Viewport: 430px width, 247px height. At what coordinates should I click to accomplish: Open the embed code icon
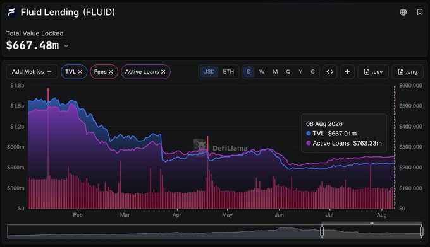pyautogui.click(x=330, y=72)
